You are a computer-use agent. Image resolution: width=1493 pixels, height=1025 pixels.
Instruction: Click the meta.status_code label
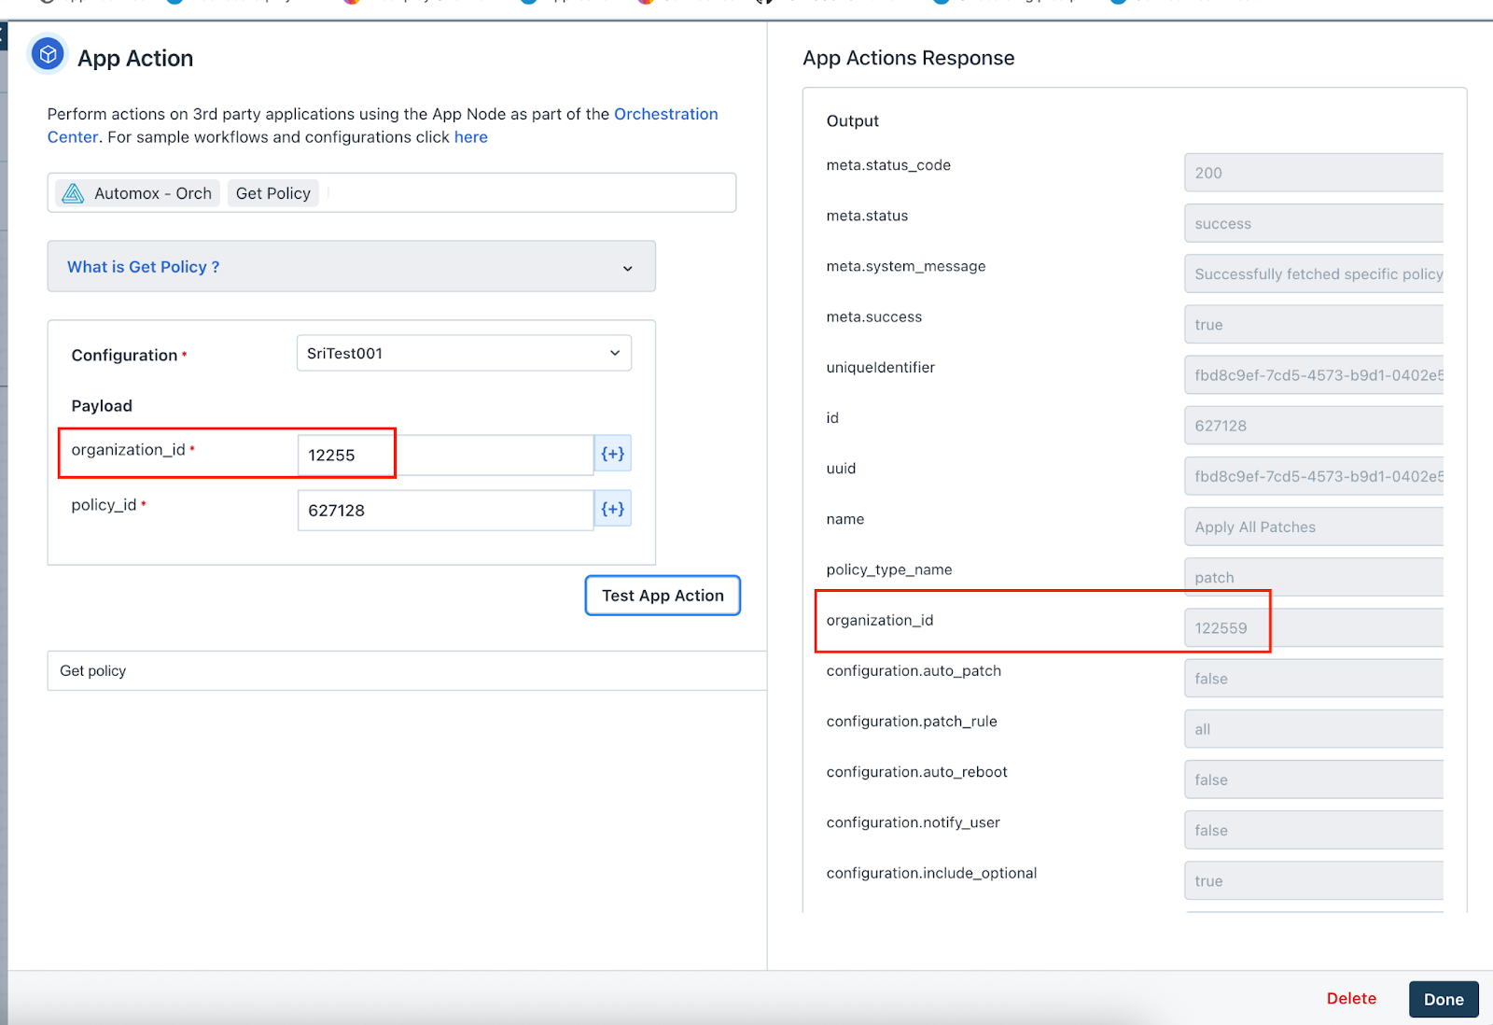[888, 165]
